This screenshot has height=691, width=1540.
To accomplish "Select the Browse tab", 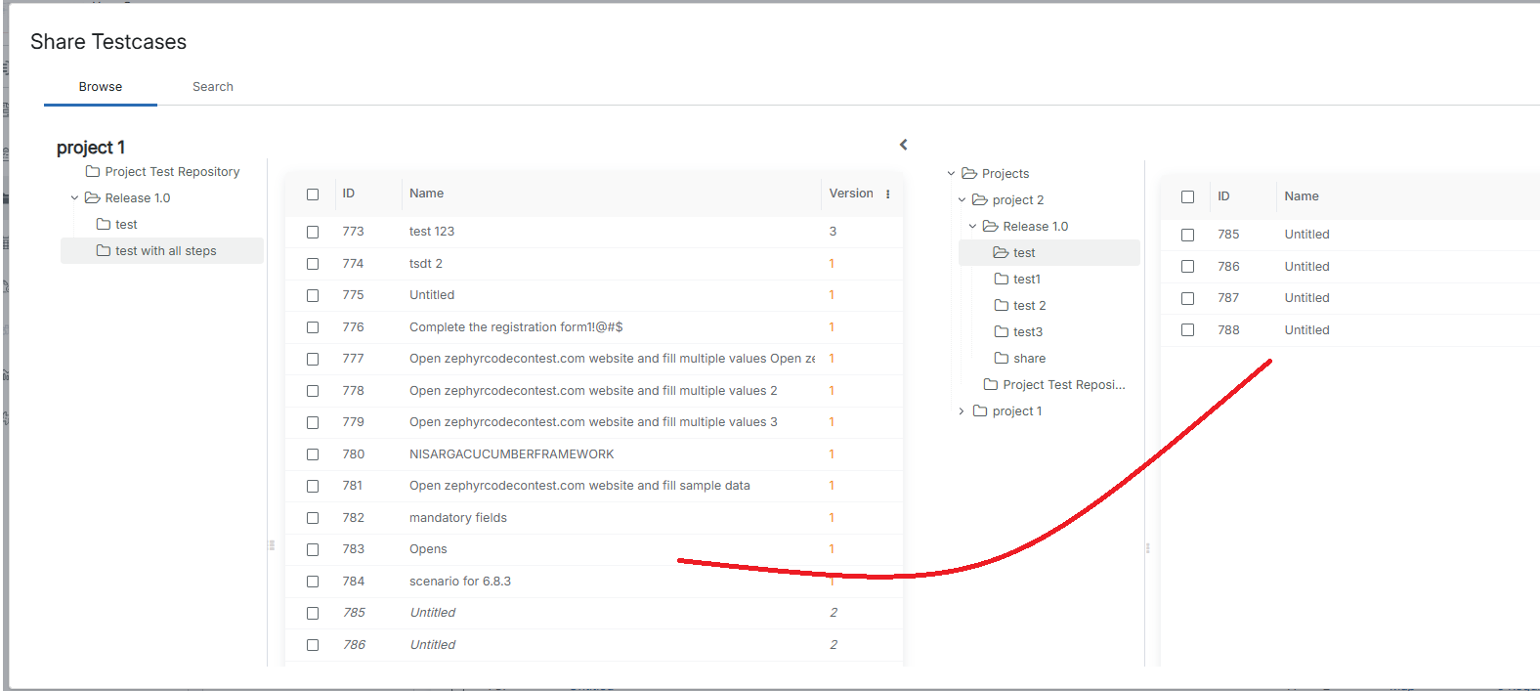I will pyautogui.click(x=101, y=87).
